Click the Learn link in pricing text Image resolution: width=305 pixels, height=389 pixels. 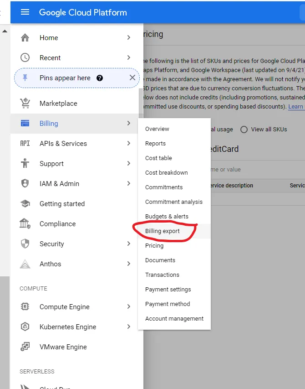(295, 106)
